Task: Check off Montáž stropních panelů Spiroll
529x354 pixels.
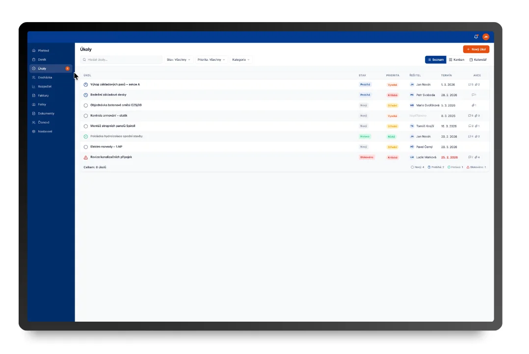Action: (86, 126)
